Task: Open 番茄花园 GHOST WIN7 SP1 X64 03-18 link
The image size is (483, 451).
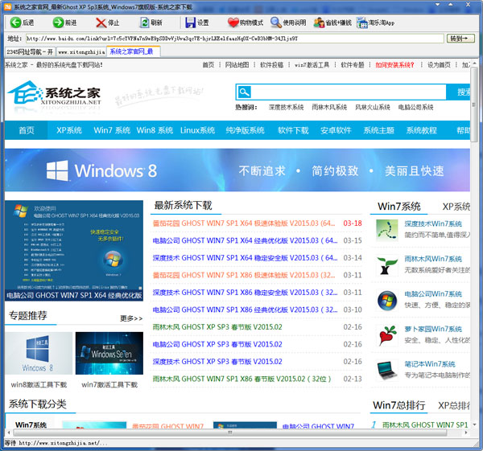Action: click(x=244, y=223)
